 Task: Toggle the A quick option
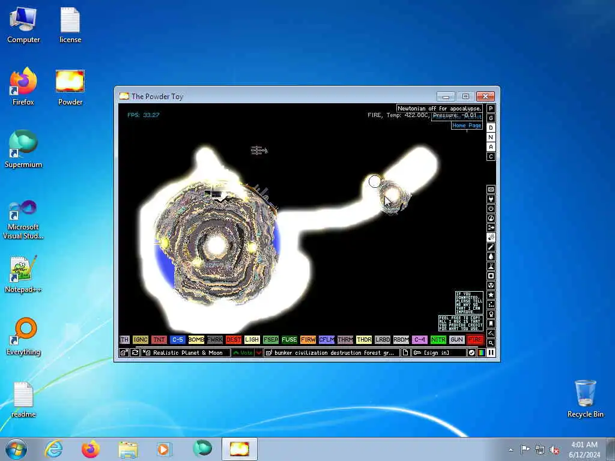pyautogui.click(x=491, y=147)
